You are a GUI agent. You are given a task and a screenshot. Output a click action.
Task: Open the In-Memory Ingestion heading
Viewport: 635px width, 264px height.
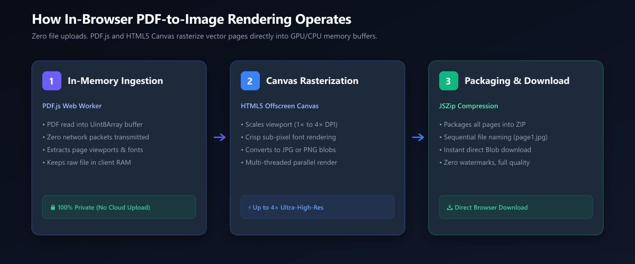point(115,81)
